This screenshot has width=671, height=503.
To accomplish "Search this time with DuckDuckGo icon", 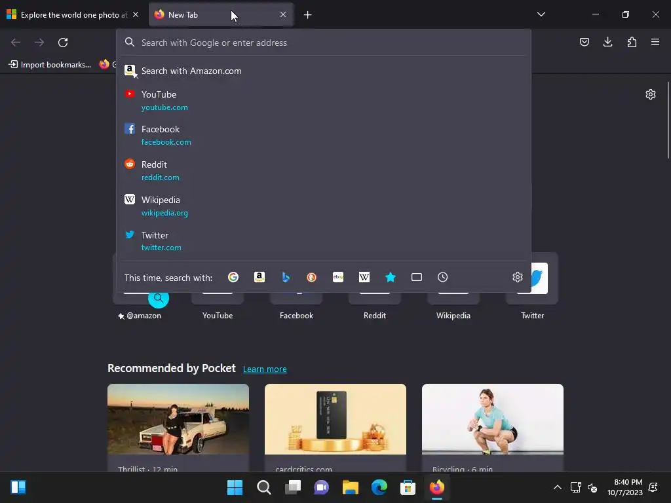I will pyautogui.click(x=311, y=277).
